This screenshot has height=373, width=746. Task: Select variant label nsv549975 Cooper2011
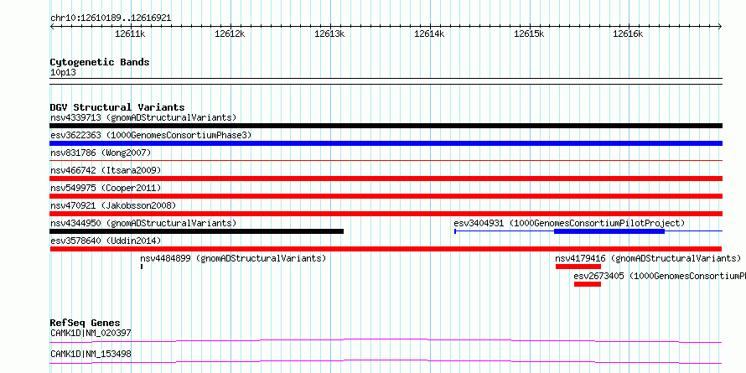click(x=106, y=188)
